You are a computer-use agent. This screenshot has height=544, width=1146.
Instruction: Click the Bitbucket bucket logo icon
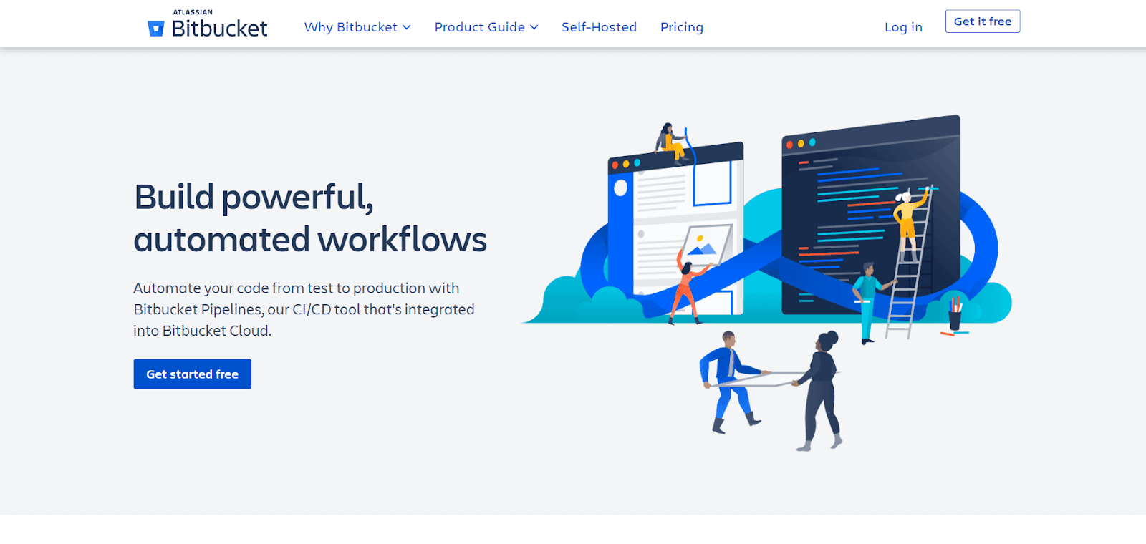click(x=155, y=29)
